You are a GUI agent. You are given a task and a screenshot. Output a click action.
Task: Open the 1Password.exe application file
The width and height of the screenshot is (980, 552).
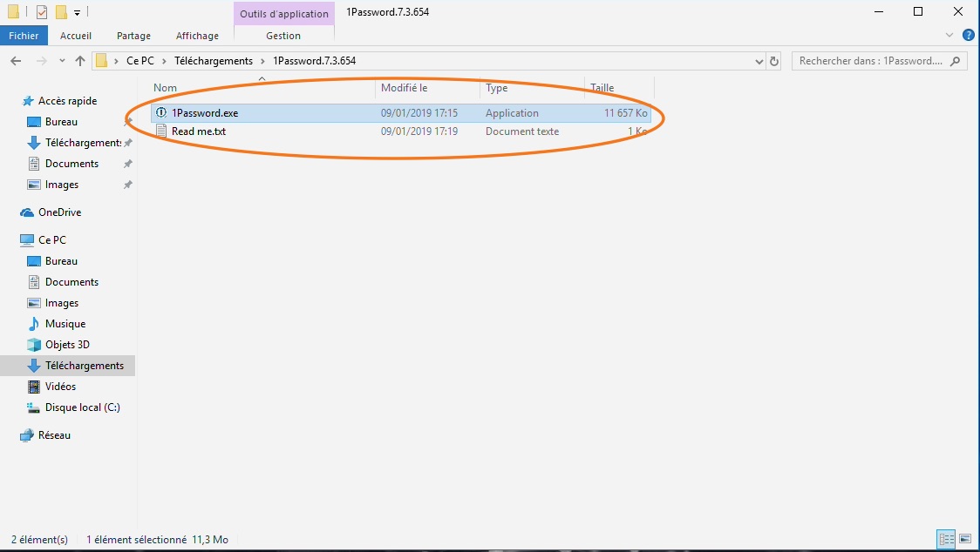[x=205, y=113]
